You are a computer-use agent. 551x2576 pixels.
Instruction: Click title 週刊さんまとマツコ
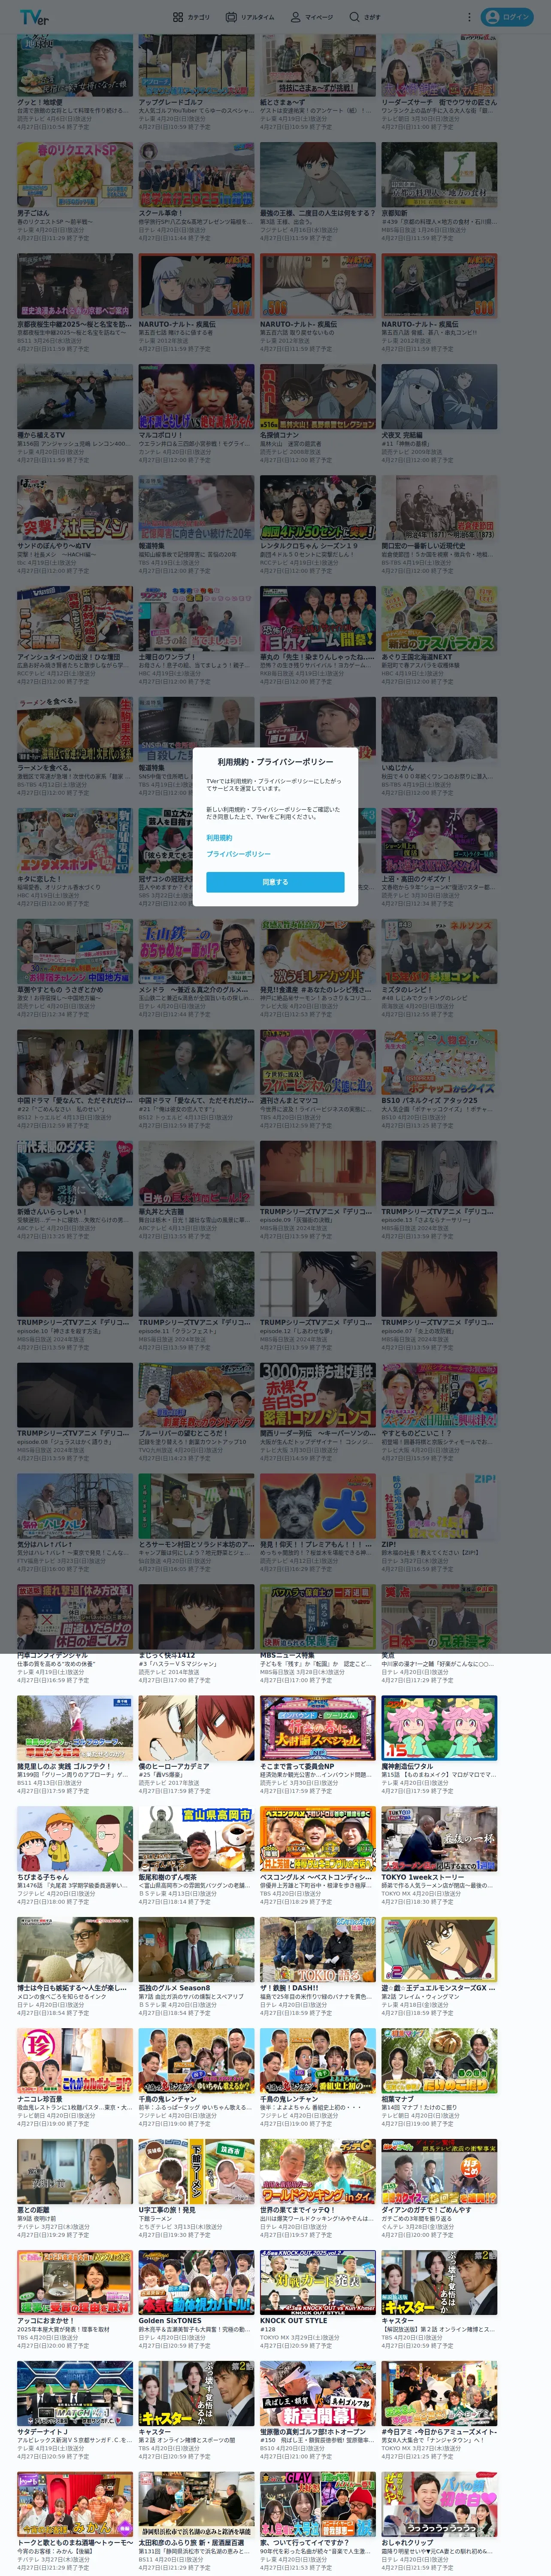(289, 1100)
